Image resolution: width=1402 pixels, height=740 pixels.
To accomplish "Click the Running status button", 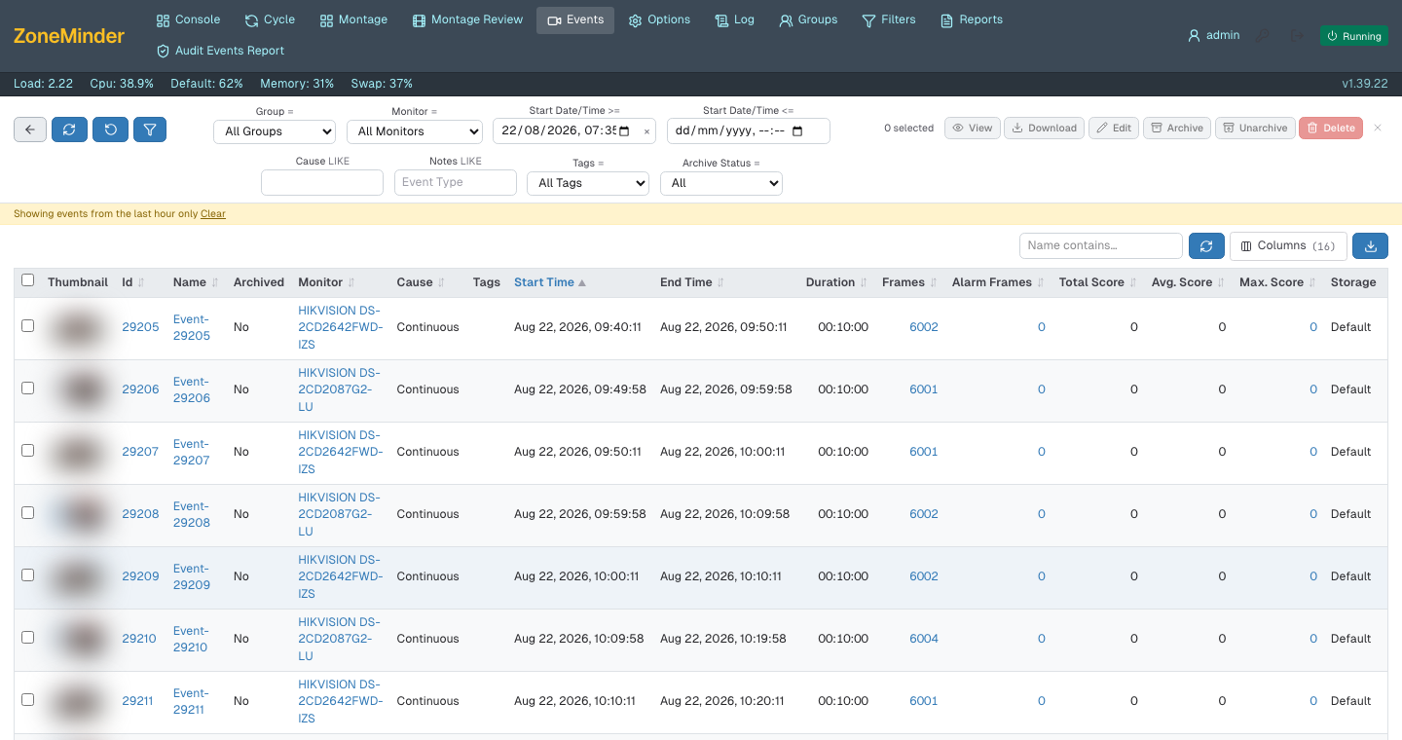I will (x=1354, y=36).
